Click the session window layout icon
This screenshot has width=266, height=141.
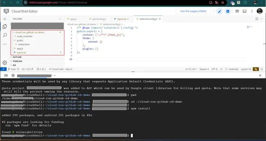click(x=244, y=11)
